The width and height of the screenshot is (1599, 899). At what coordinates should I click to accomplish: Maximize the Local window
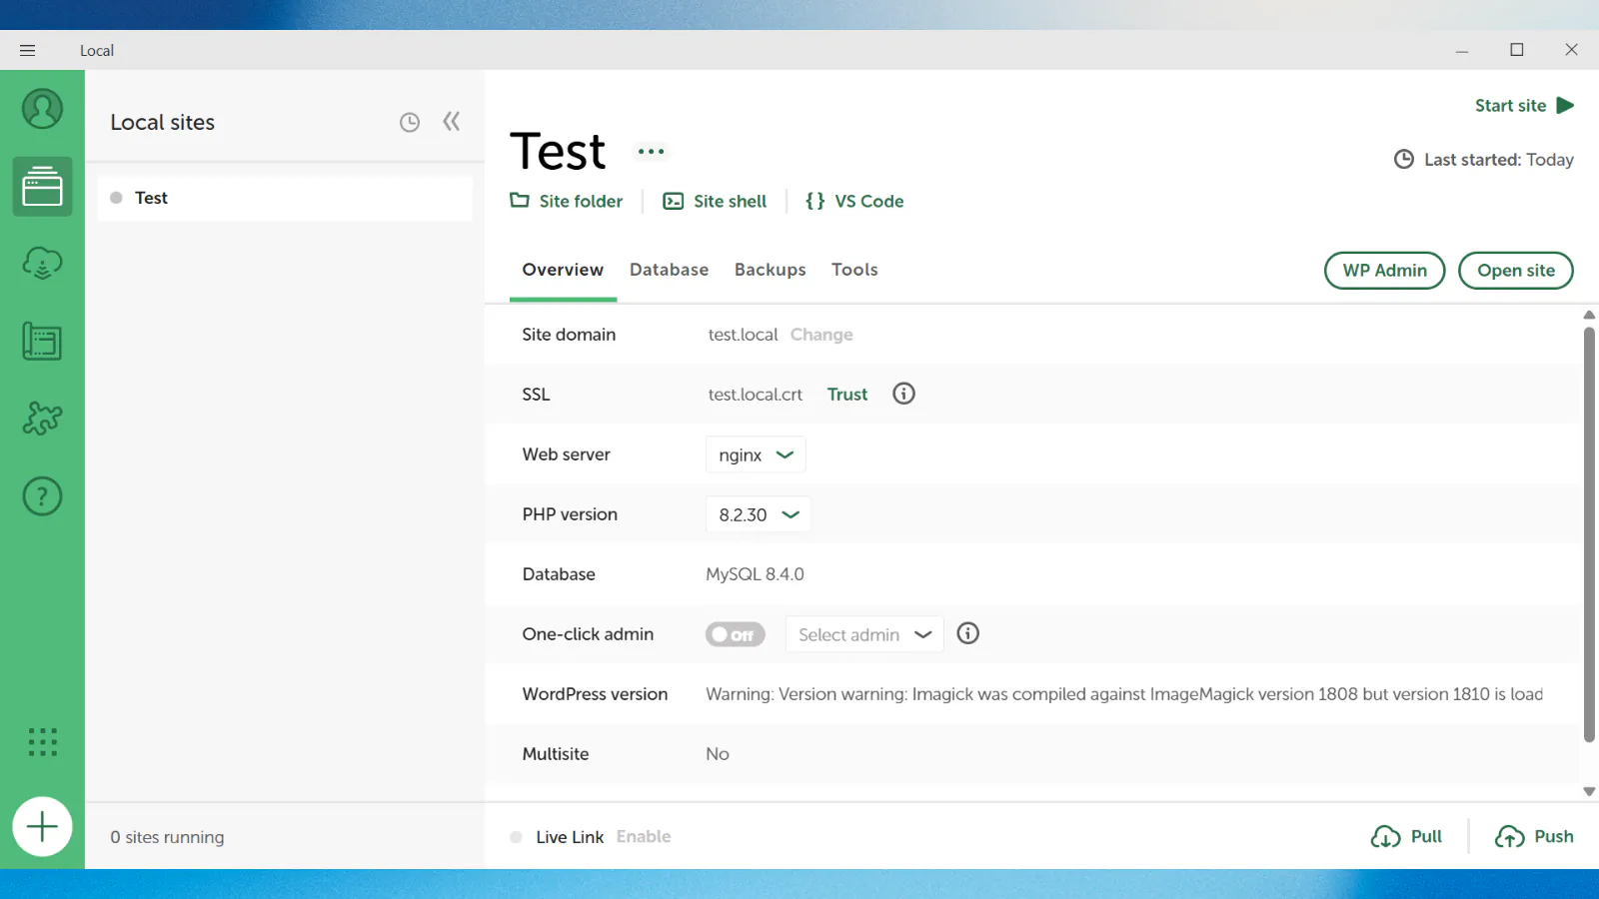1517,50
